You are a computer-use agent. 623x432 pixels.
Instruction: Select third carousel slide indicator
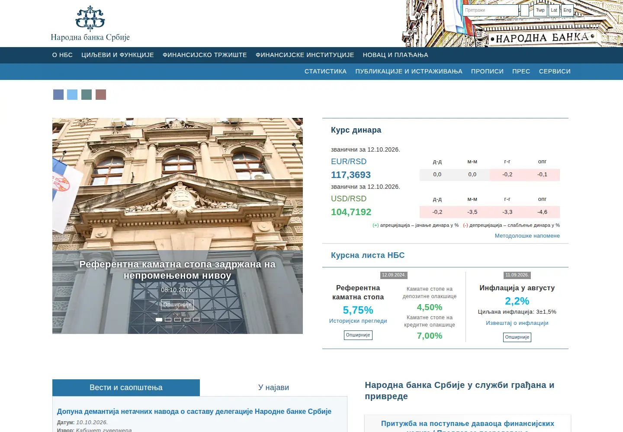[177, 320]
